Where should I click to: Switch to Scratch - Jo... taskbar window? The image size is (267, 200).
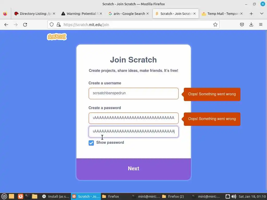click(86, 196)
